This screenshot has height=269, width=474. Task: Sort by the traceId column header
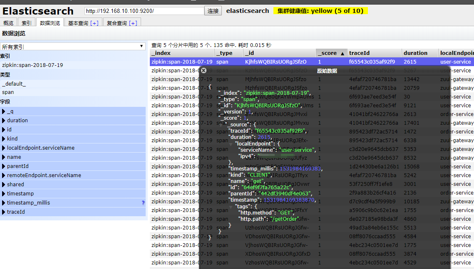pyautogui.click(x=374, y=53)
